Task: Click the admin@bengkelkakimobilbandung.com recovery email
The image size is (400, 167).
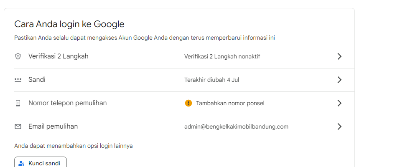Action: pos(236,127)
